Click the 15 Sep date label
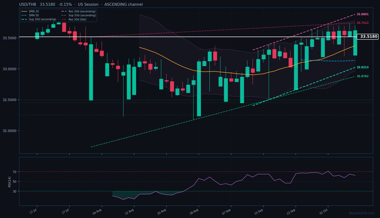 (259, 211)
